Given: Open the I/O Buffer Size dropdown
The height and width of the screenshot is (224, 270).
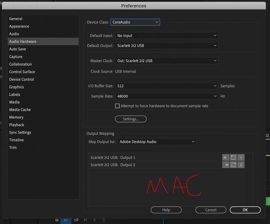Looking at the screenshot, I should (x=166, y=86).
